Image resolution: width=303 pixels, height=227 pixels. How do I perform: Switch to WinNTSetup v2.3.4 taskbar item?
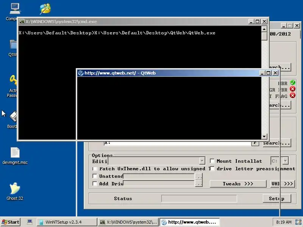click(67, 222)
